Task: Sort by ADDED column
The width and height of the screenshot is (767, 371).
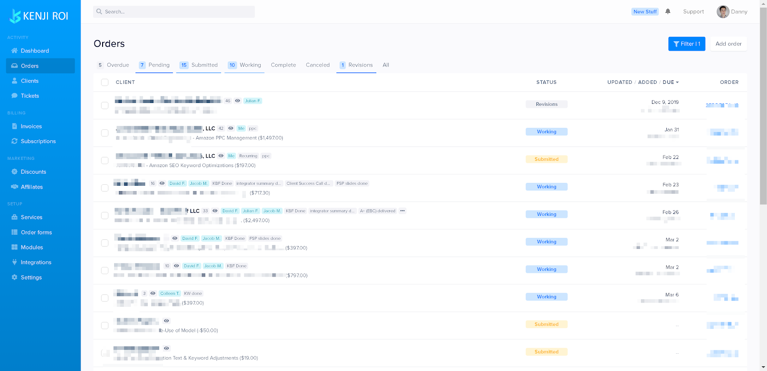Action: point(647,82)
